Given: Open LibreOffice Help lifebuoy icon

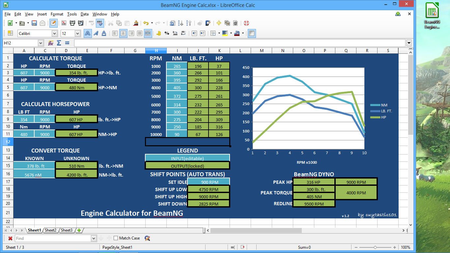Looking at the screenshot, I should click(x=246, y=23).
